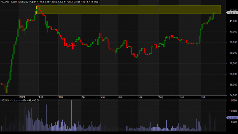Screen dimensions: 238x134
Task: Click the 39,000 price axis label
Action: click(233, 42)
